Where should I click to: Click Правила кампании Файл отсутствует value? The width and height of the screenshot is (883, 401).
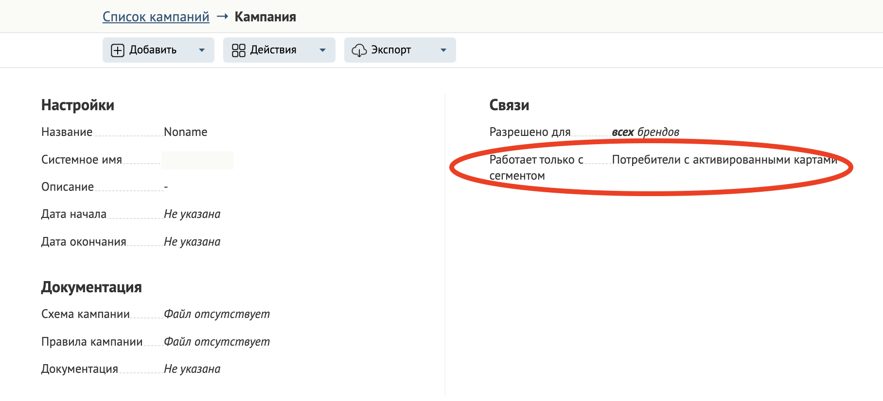coord(217,342)
